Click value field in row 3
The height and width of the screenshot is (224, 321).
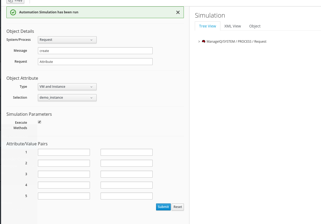pos(126,174)
